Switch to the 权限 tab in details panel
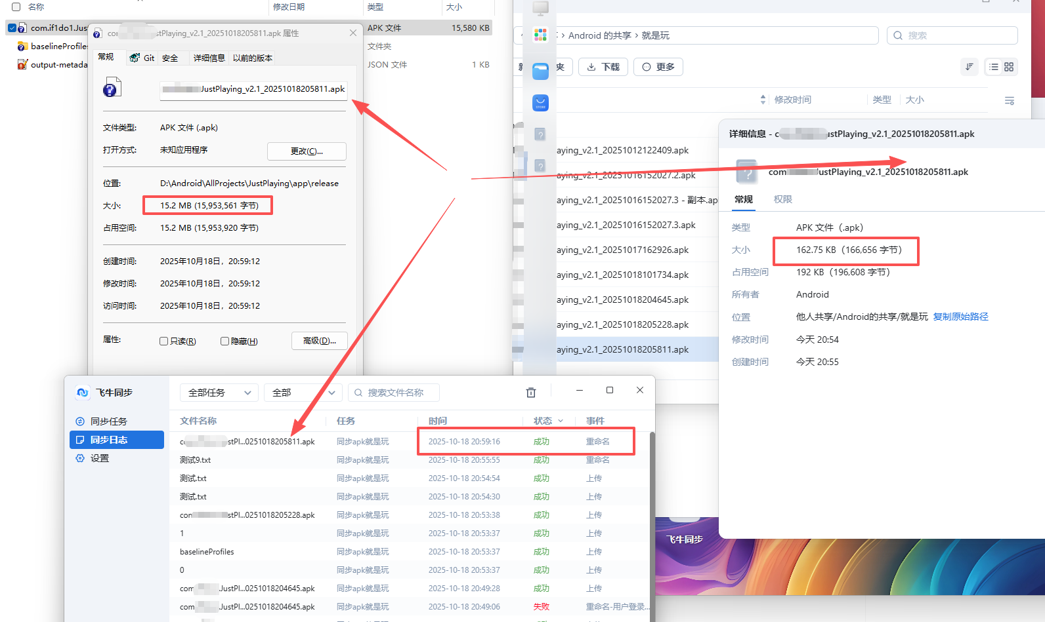The height and width of the screenshot is (622, 1045). click(783, 199)
